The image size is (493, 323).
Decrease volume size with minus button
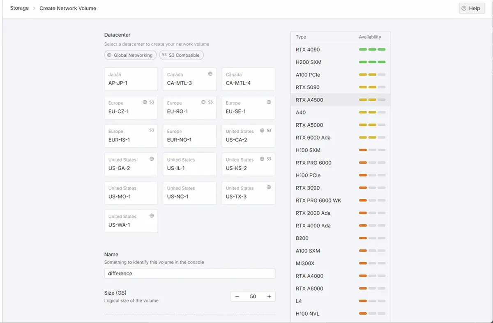coord(237,296)
